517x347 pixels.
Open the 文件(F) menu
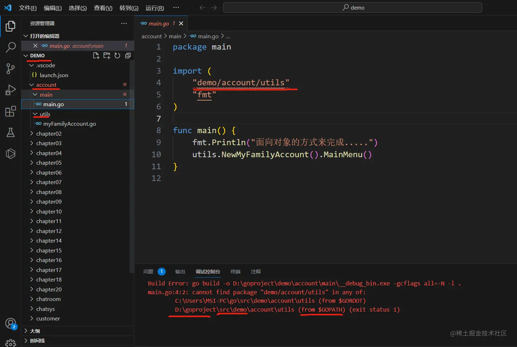28,8
